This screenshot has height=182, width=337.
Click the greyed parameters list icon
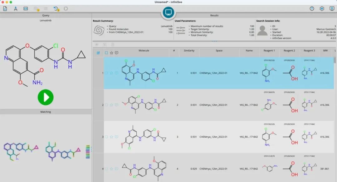46,9
